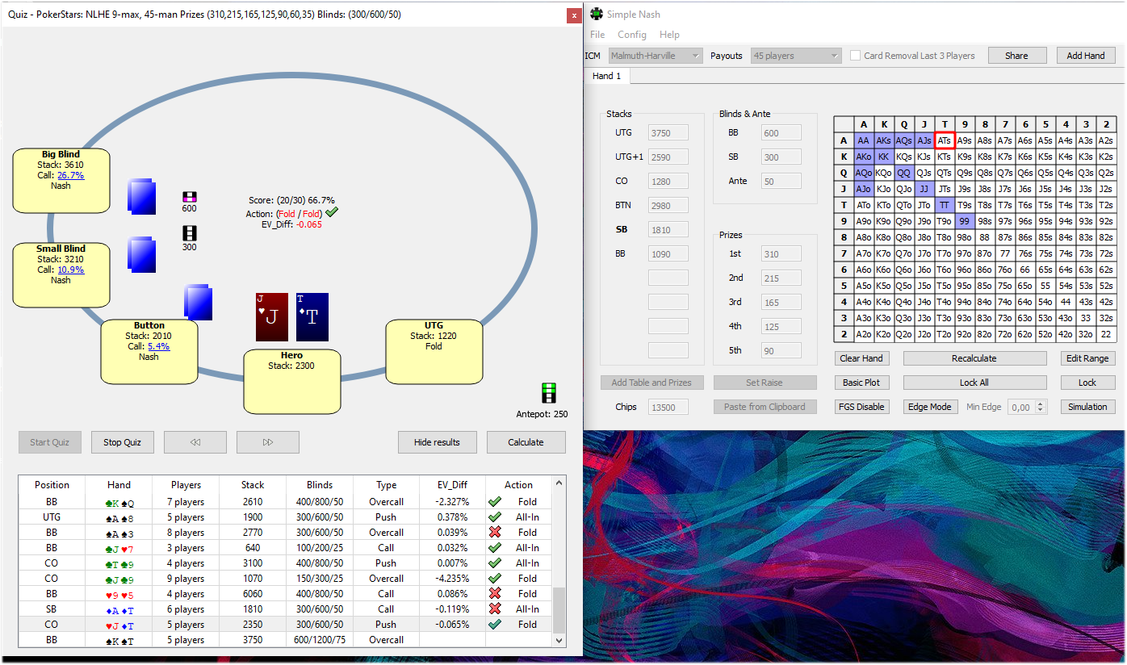This screenshot has height=665, width=1127.
Task: Click the Small Blind's face-down cards
Action: pyautogui.click(x=141, y=253)
